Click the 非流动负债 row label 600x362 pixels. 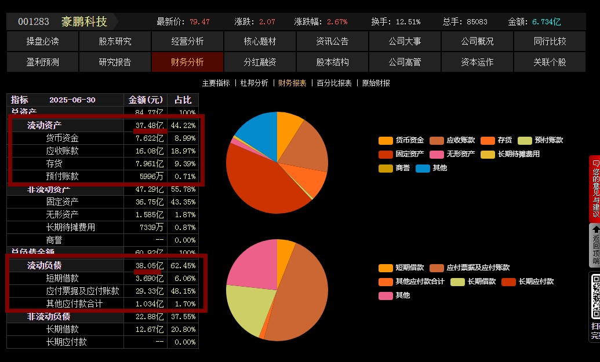[48, 316]
